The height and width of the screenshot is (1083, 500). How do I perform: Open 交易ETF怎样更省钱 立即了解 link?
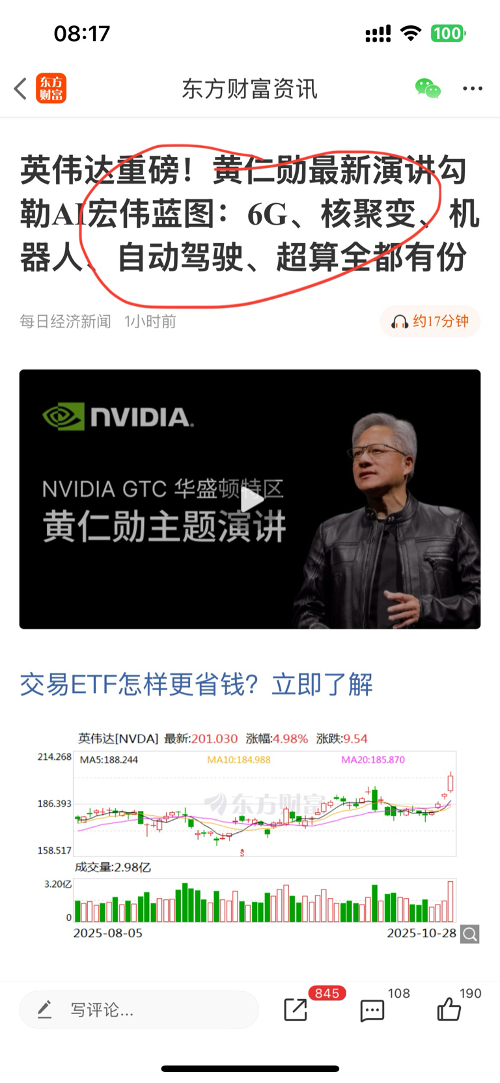196,684
